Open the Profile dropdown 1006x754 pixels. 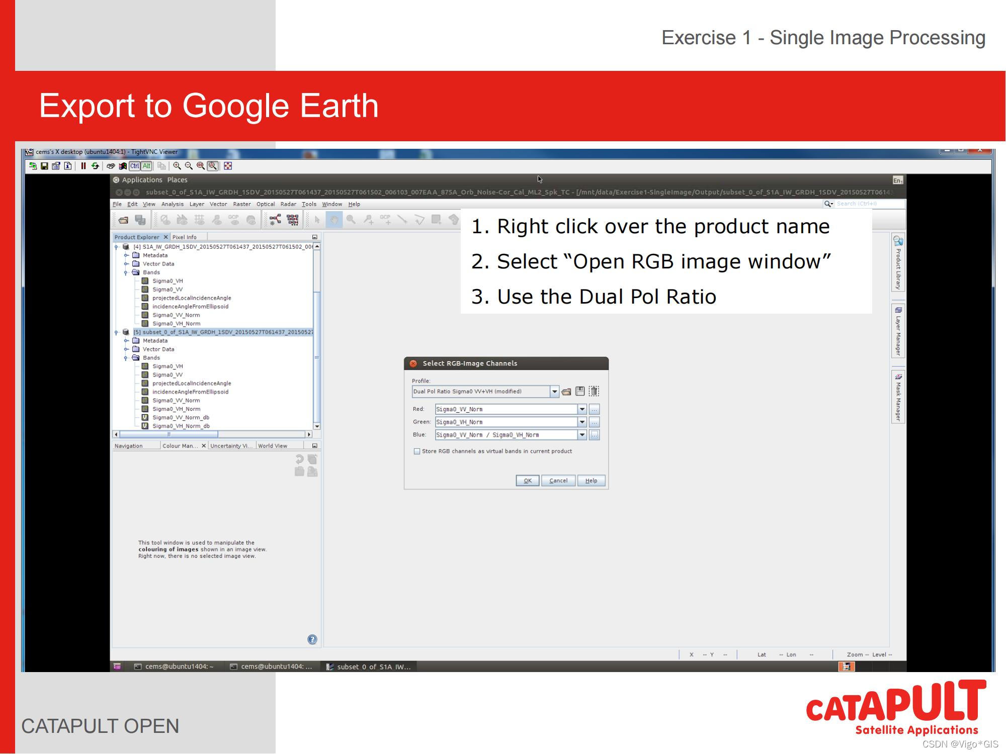(554, 392)
